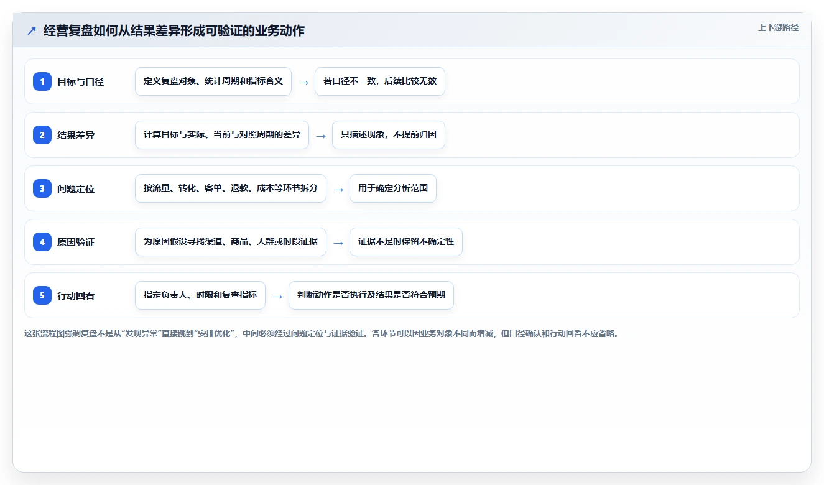The height and width of the screenshot is (485, 824).
Task: Select step number 1 badge
Action: pyautogui.click(x=42, y=81)
